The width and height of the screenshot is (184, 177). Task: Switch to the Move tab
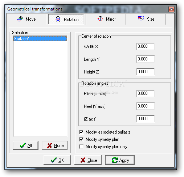coord(26,19)
